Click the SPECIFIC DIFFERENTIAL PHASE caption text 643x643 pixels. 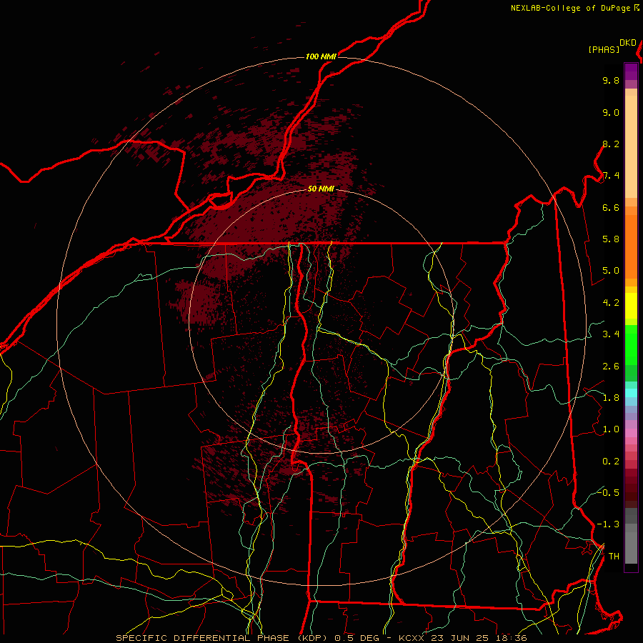(x=204, y=638)
